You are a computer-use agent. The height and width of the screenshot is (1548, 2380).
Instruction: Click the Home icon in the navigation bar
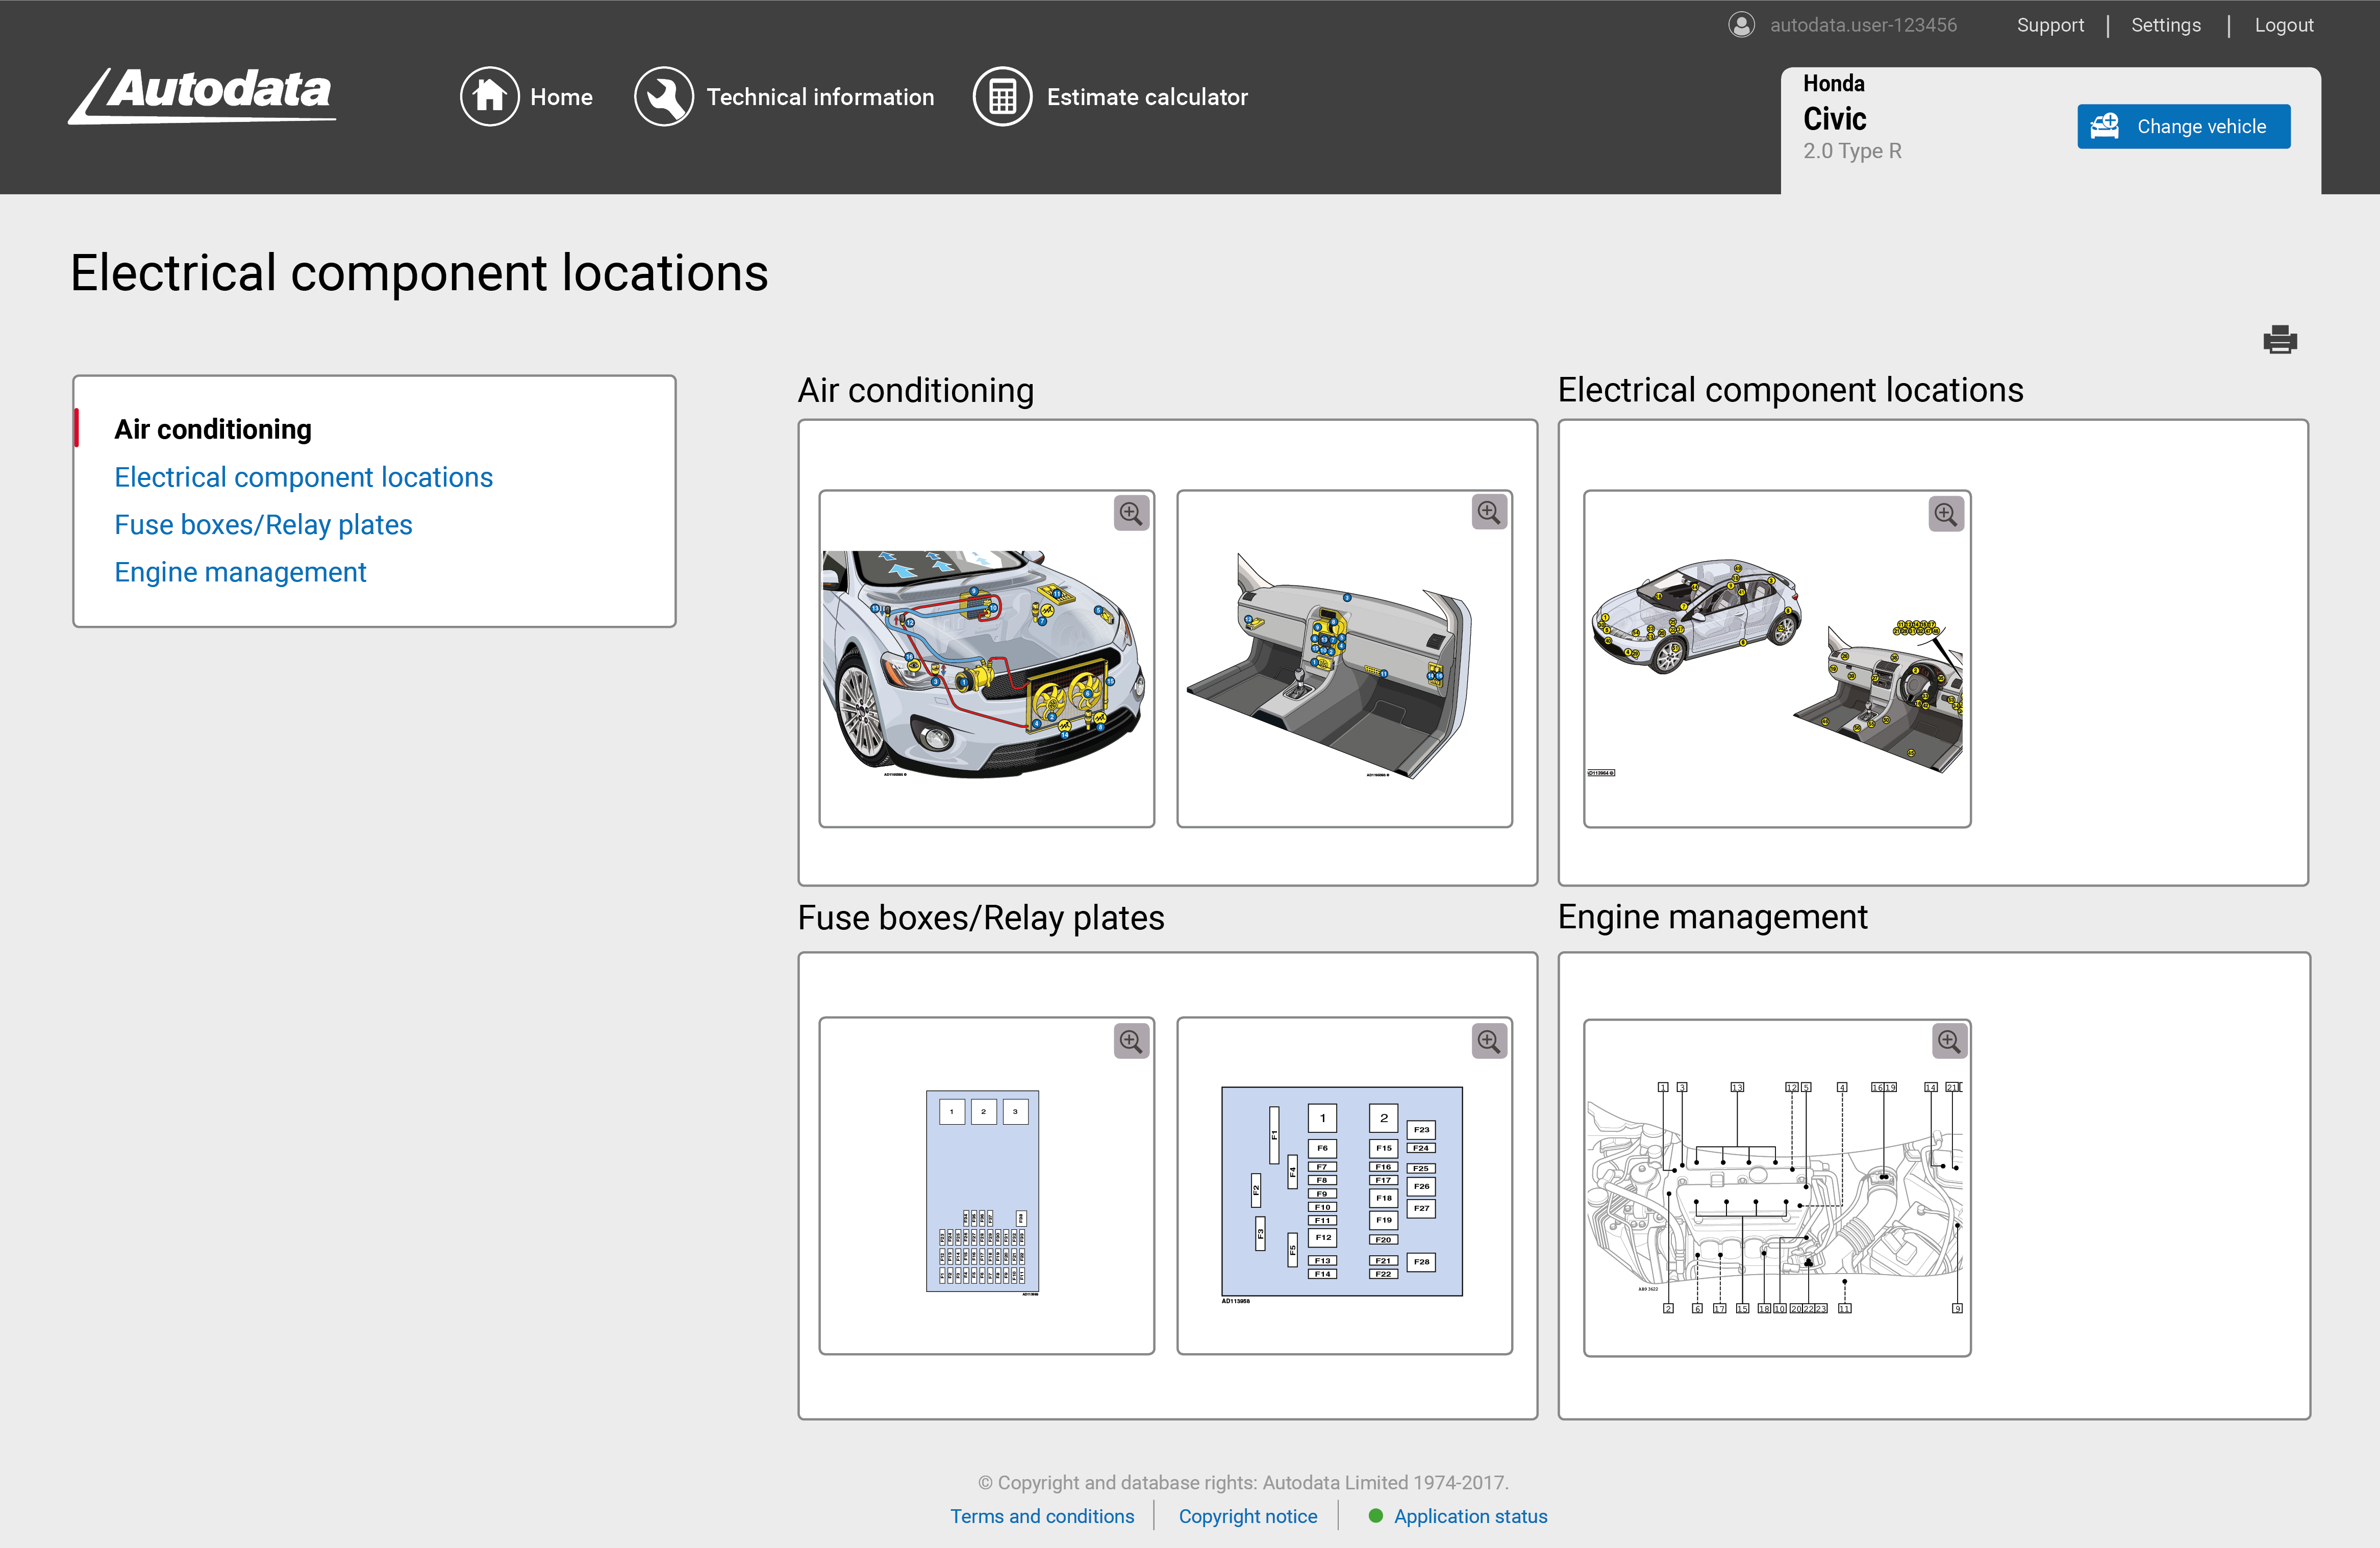490,96
